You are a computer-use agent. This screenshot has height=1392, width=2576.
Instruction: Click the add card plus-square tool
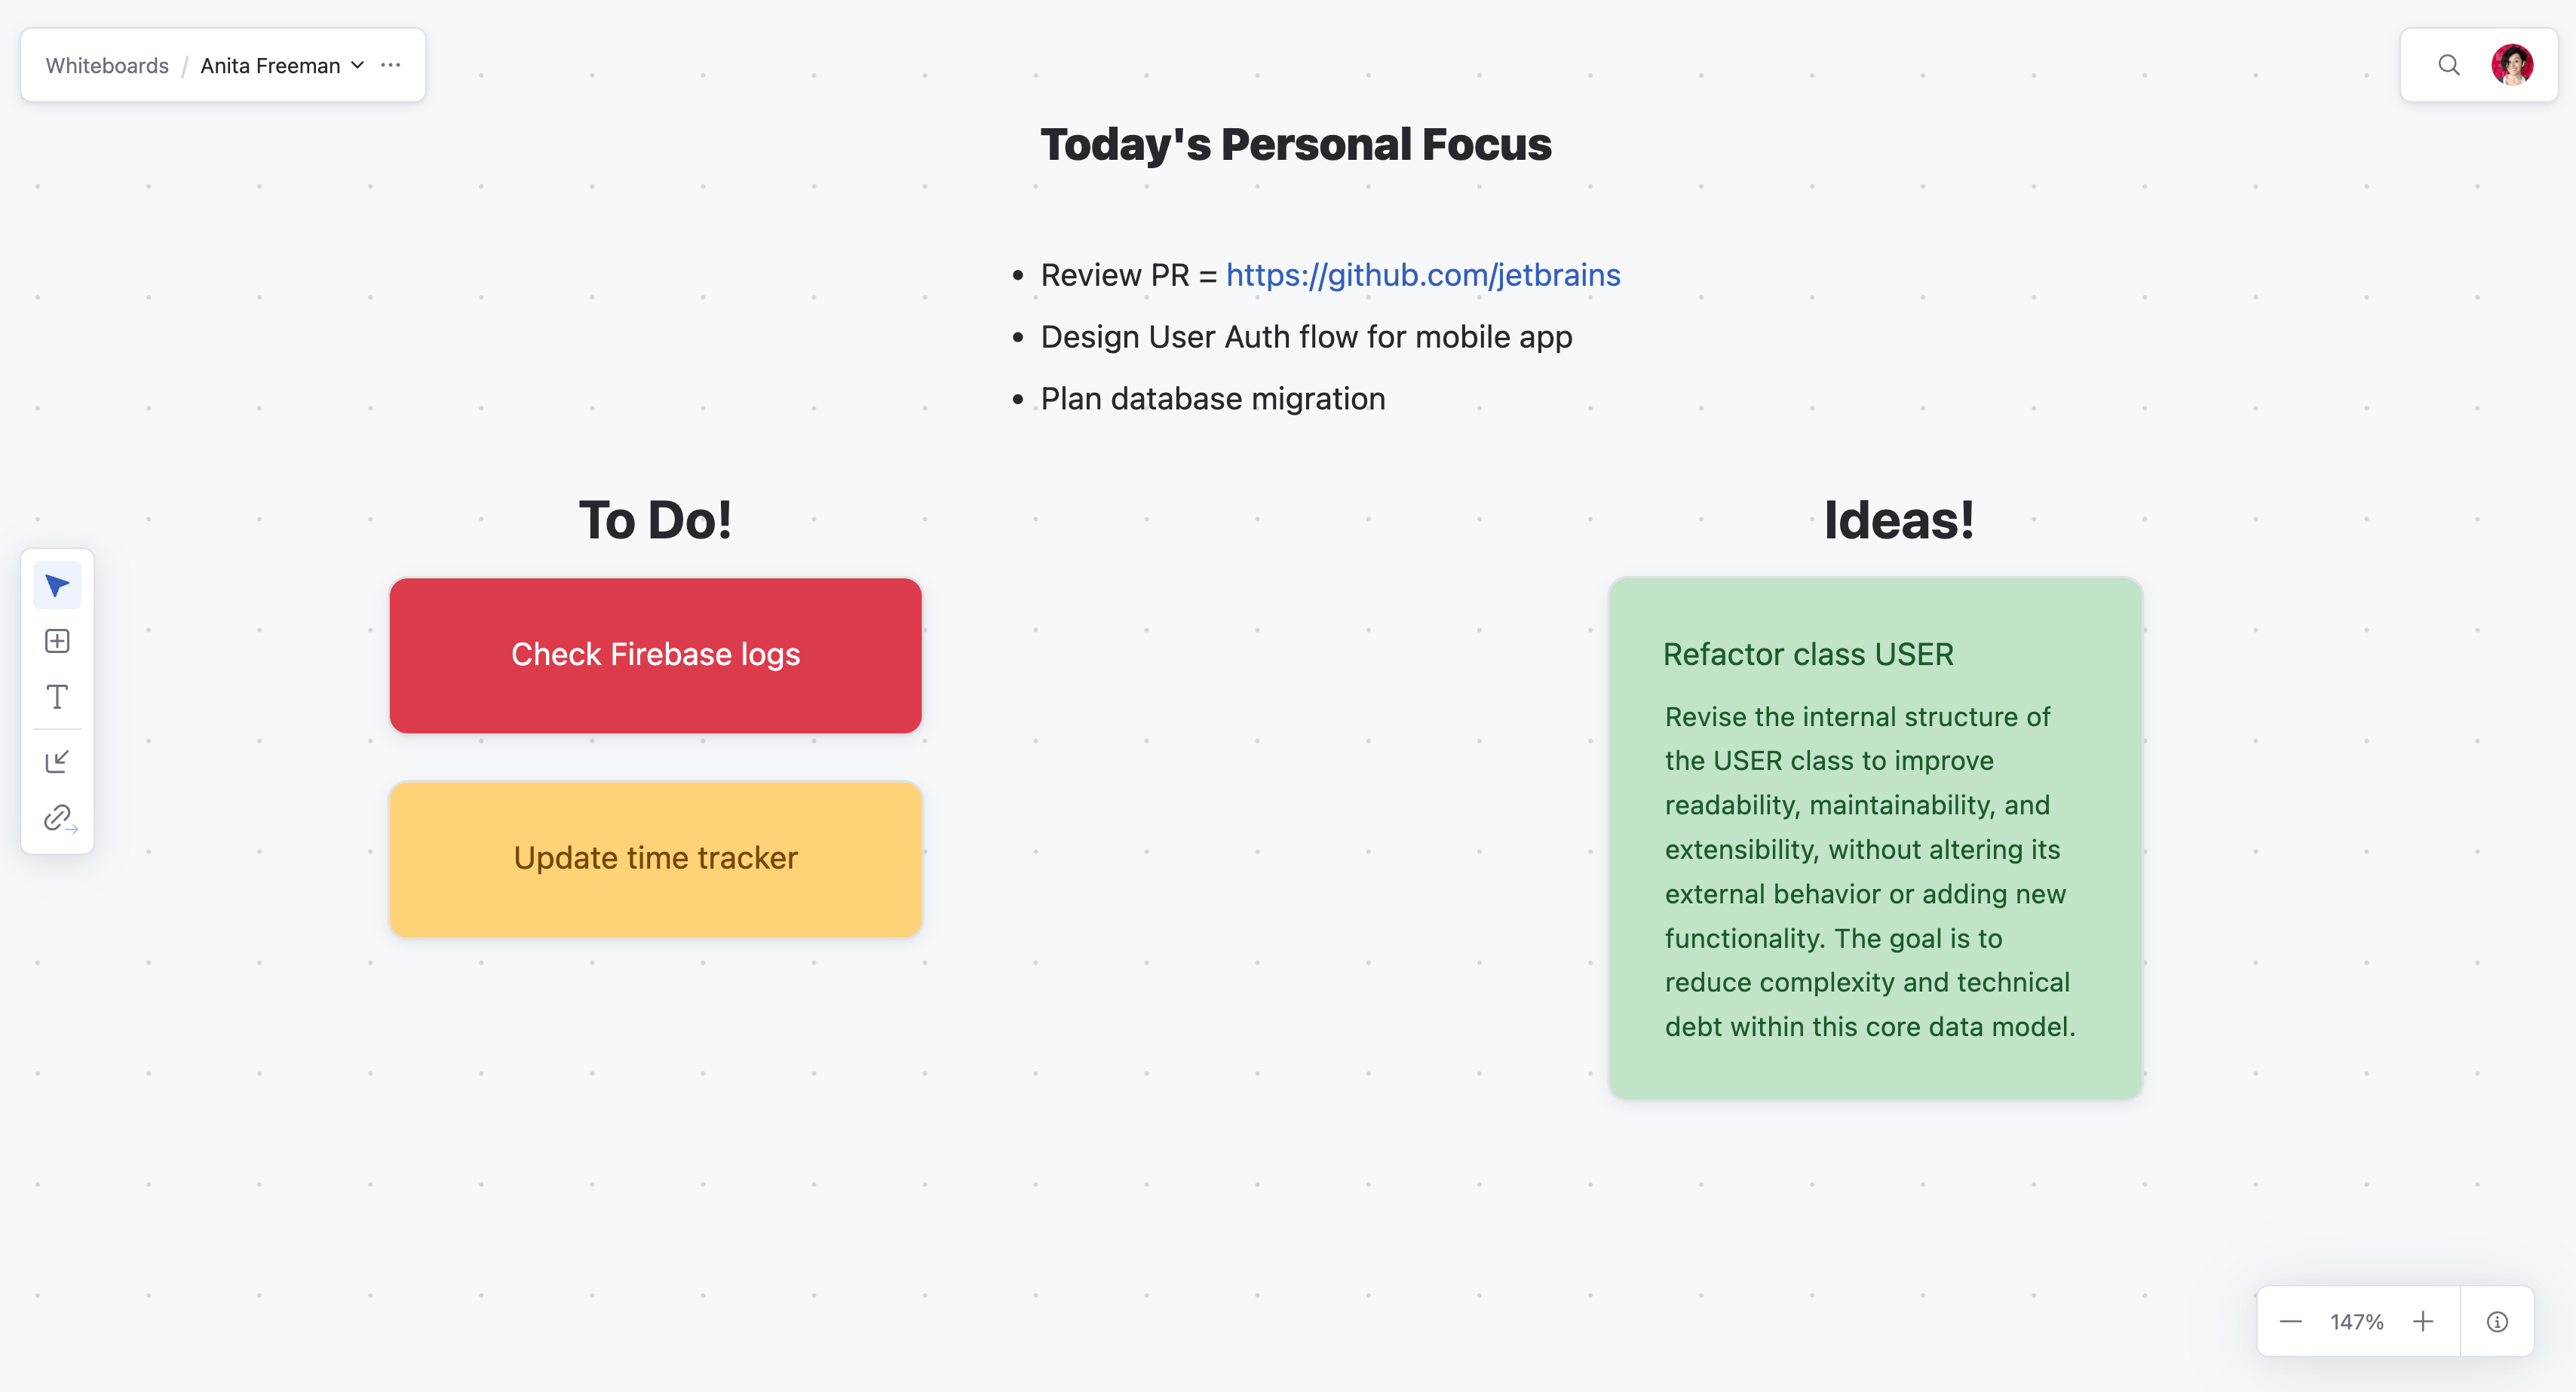tap(57, 641)
